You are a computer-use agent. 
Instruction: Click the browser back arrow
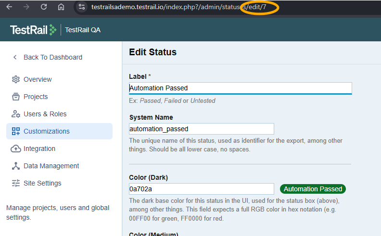[9, 7]
